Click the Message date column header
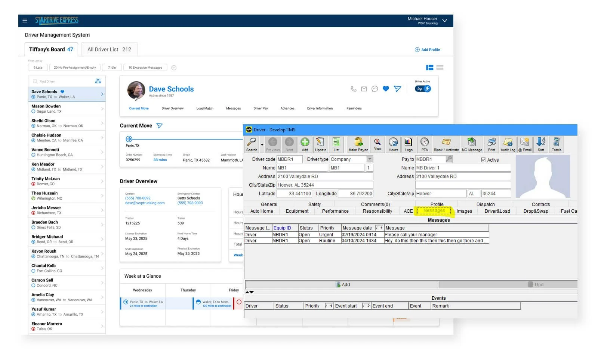The height and width of the screenshot is (359, 598). click(x=363, y=228)
